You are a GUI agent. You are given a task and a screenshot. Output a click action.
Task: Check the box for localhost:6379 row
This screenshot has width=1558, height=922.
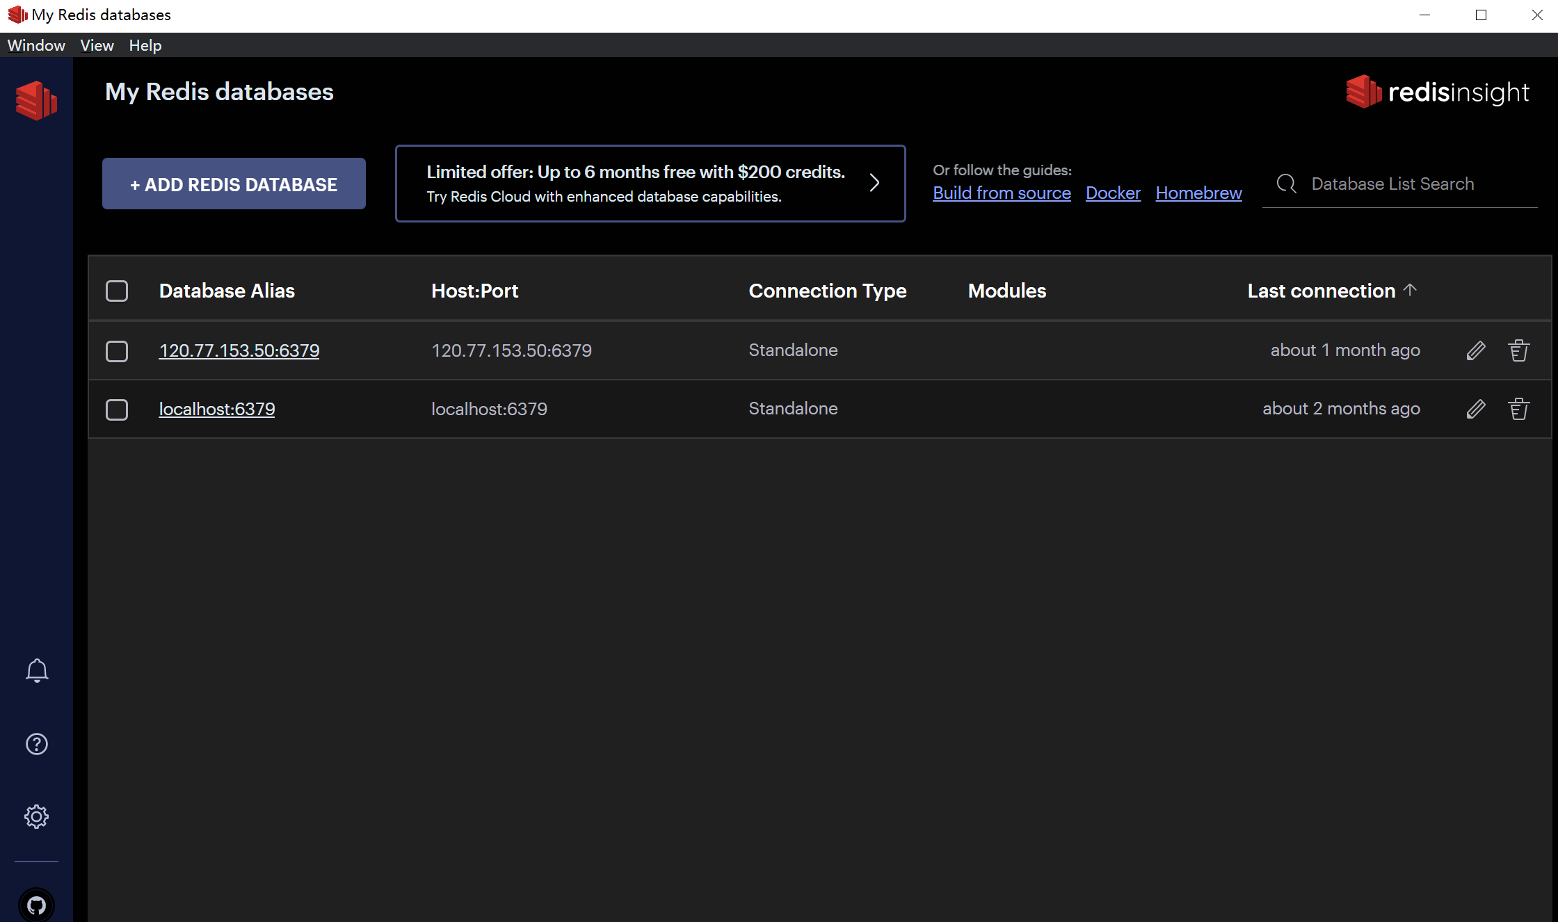coord(117,410)
